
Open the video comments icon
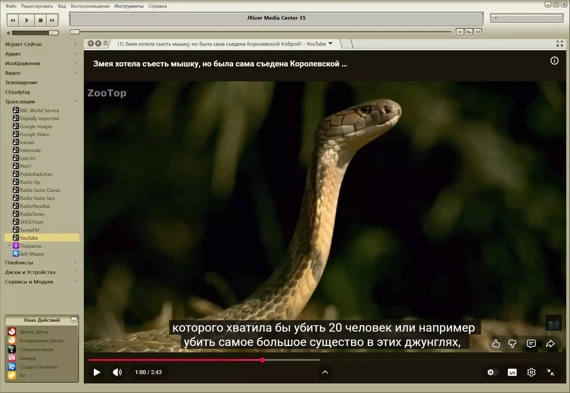click(x=531, y=344)
